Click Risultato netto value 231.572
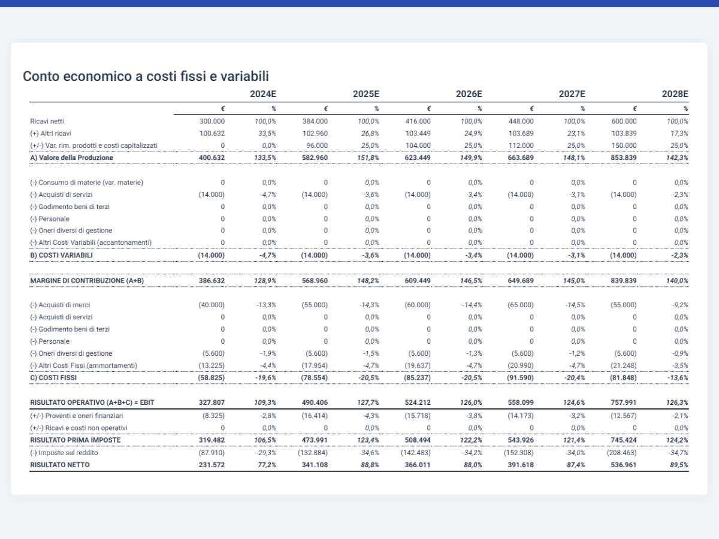719x539 pixels. pyautogui.click(x=212, y=465)
